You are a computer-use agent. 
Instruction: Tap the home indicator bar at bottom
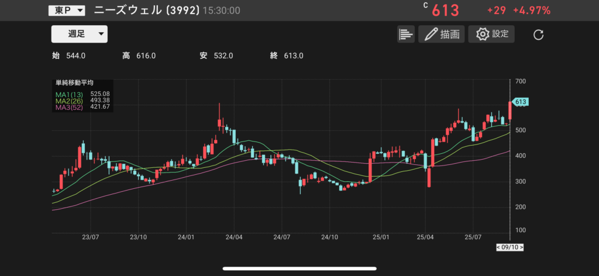299,268
